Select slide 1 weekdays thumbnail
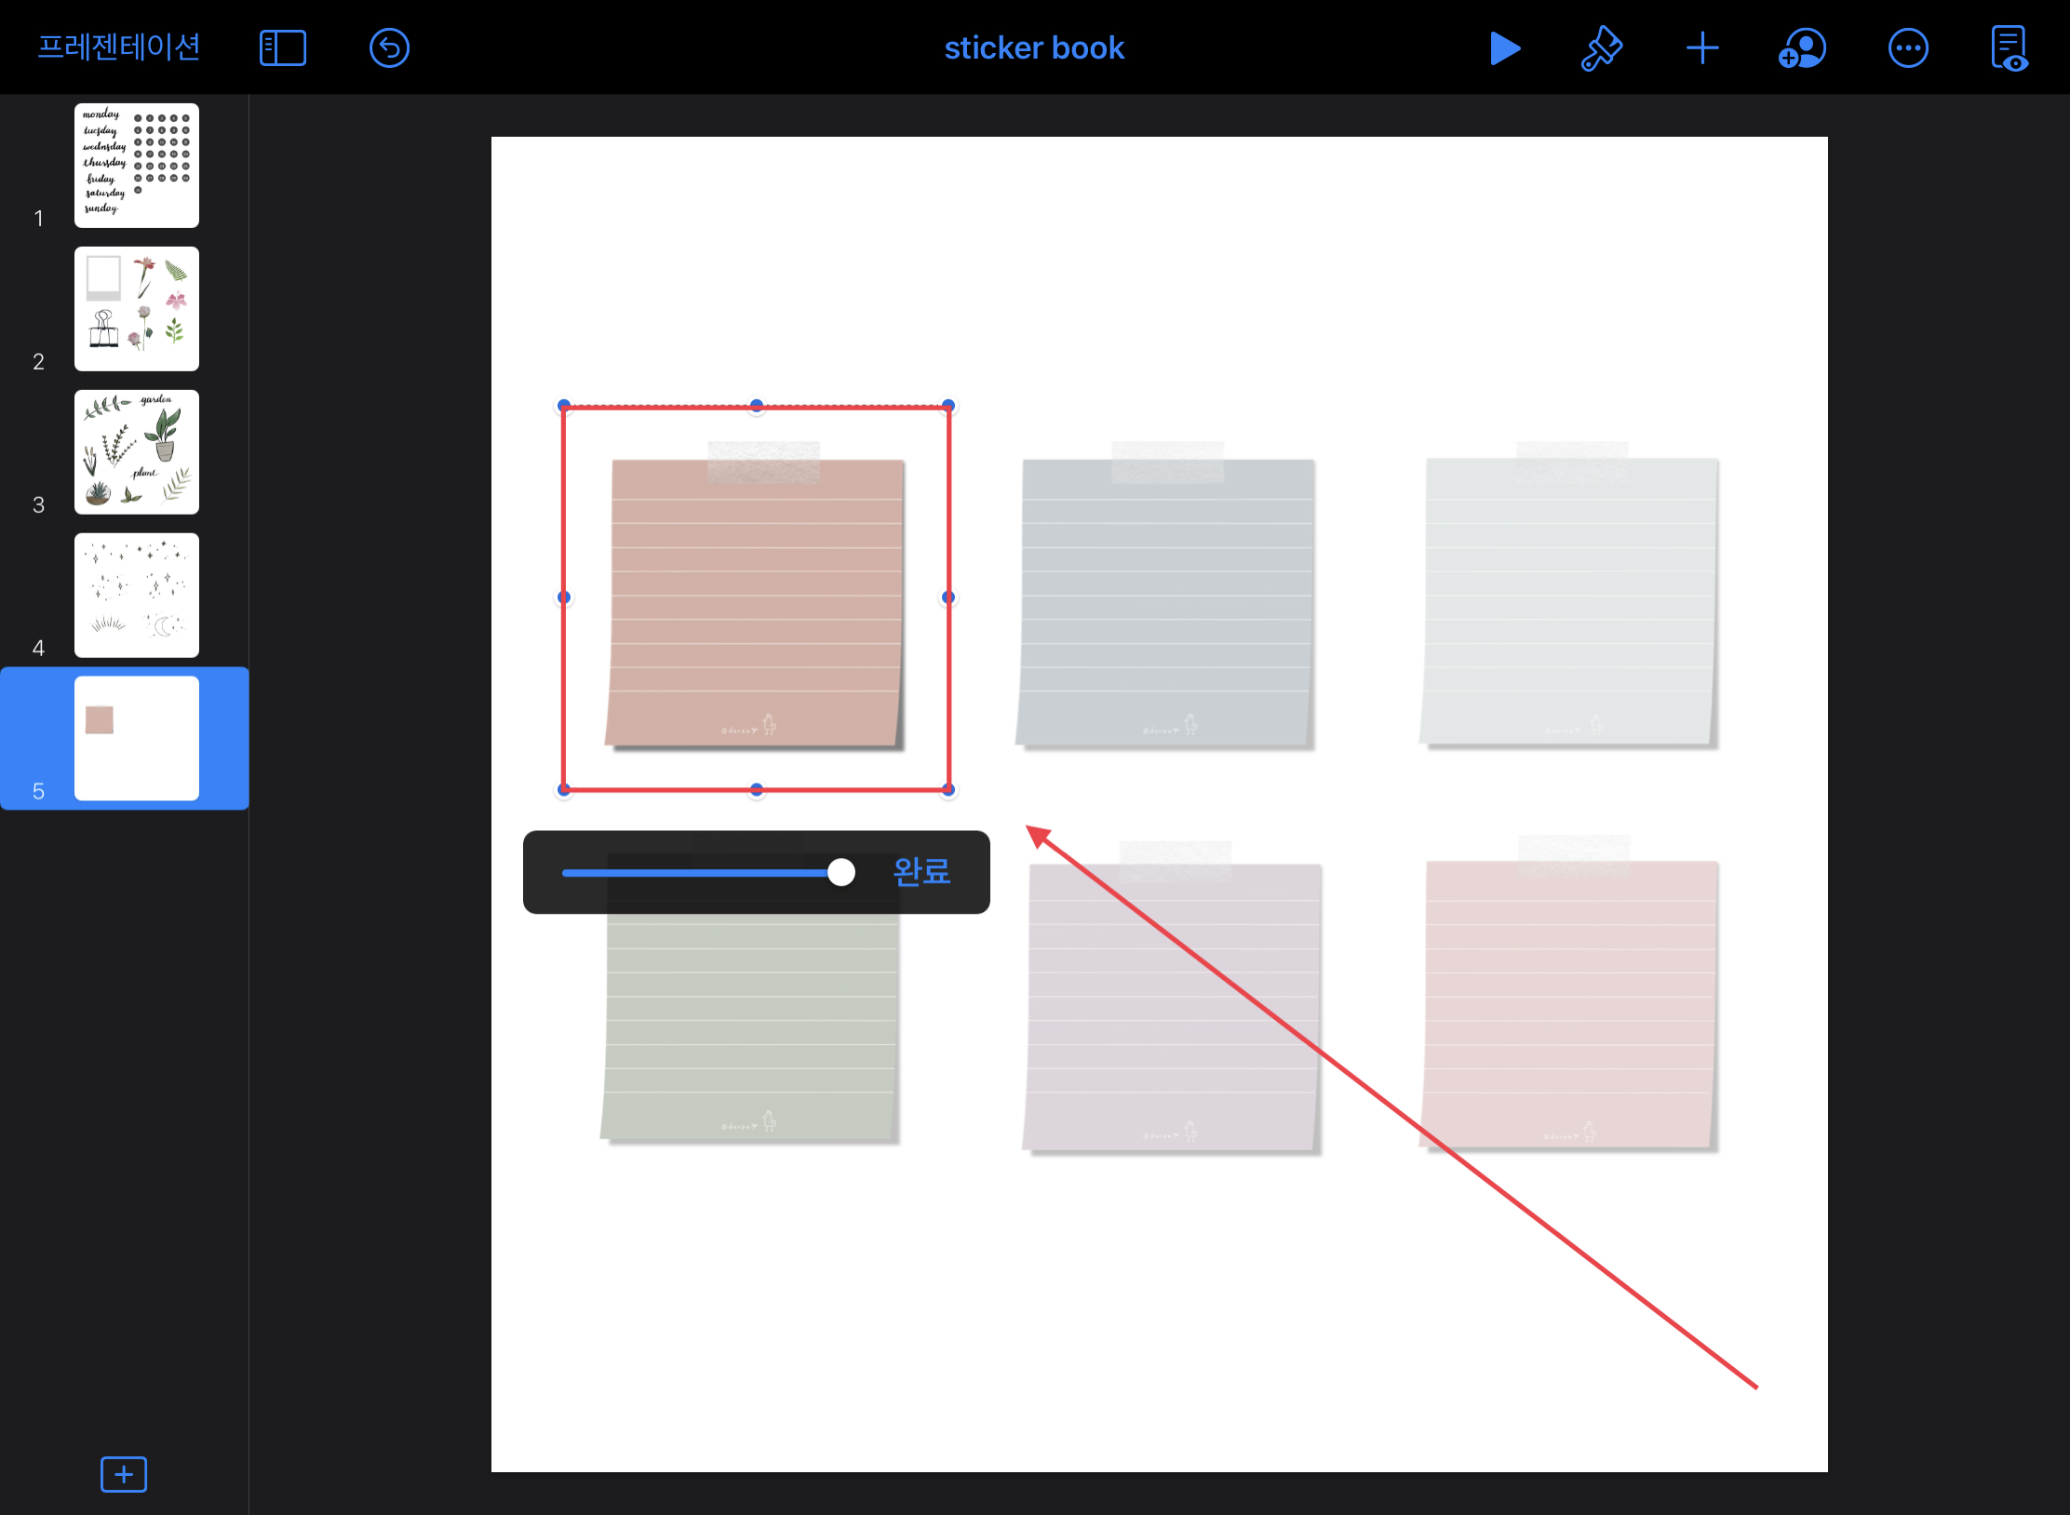The width and height of the screenshot is (2070, 1515). (137, 166)
